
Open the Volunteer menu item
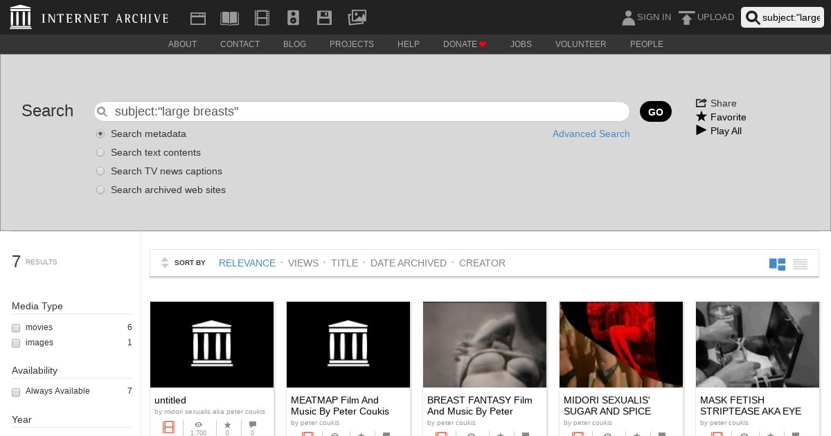pyautogui.click(x=581, y=44)
